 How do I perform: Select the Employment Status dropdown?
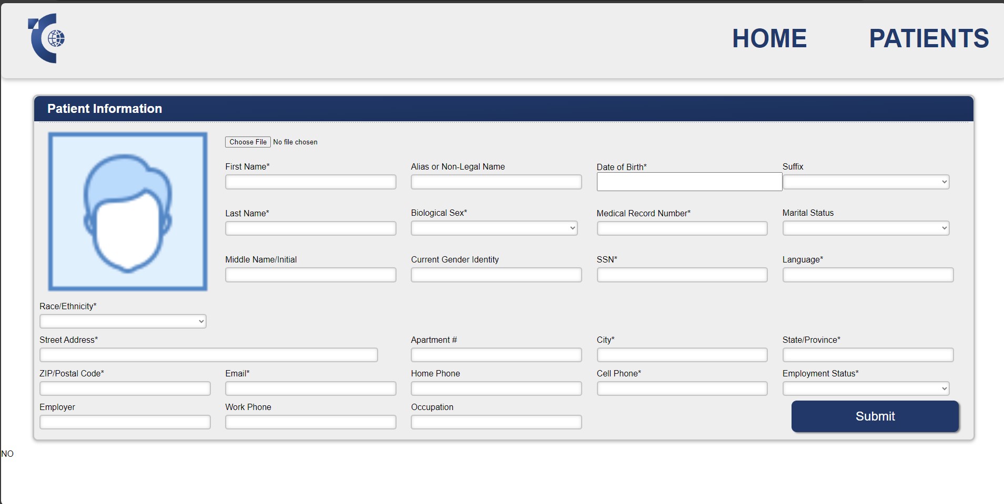coord(866,389)
